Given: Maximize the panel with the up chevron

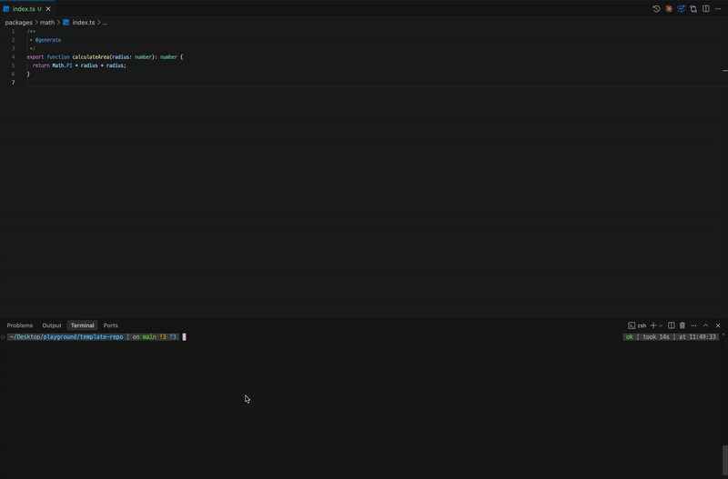Looking at the screenshot, I should click(x=706, y=325).
